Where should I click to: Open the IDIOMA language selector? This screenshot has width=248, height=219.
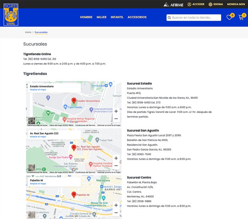click(x=216, y=4)
